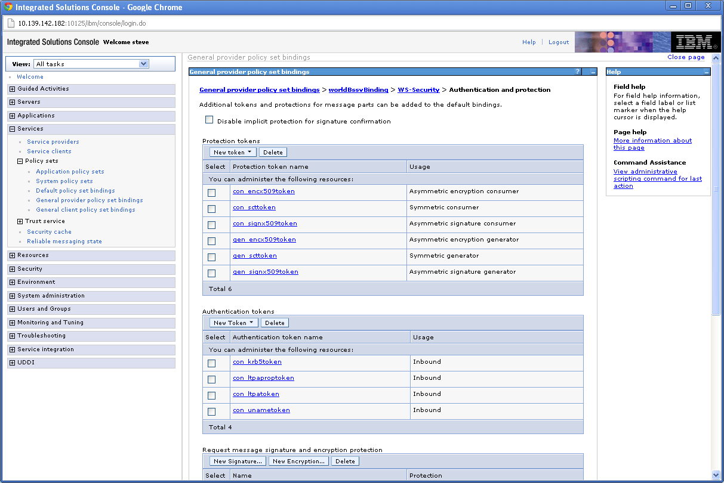
Task: Go to WS-Security breadcrumb
Action: 418,90
